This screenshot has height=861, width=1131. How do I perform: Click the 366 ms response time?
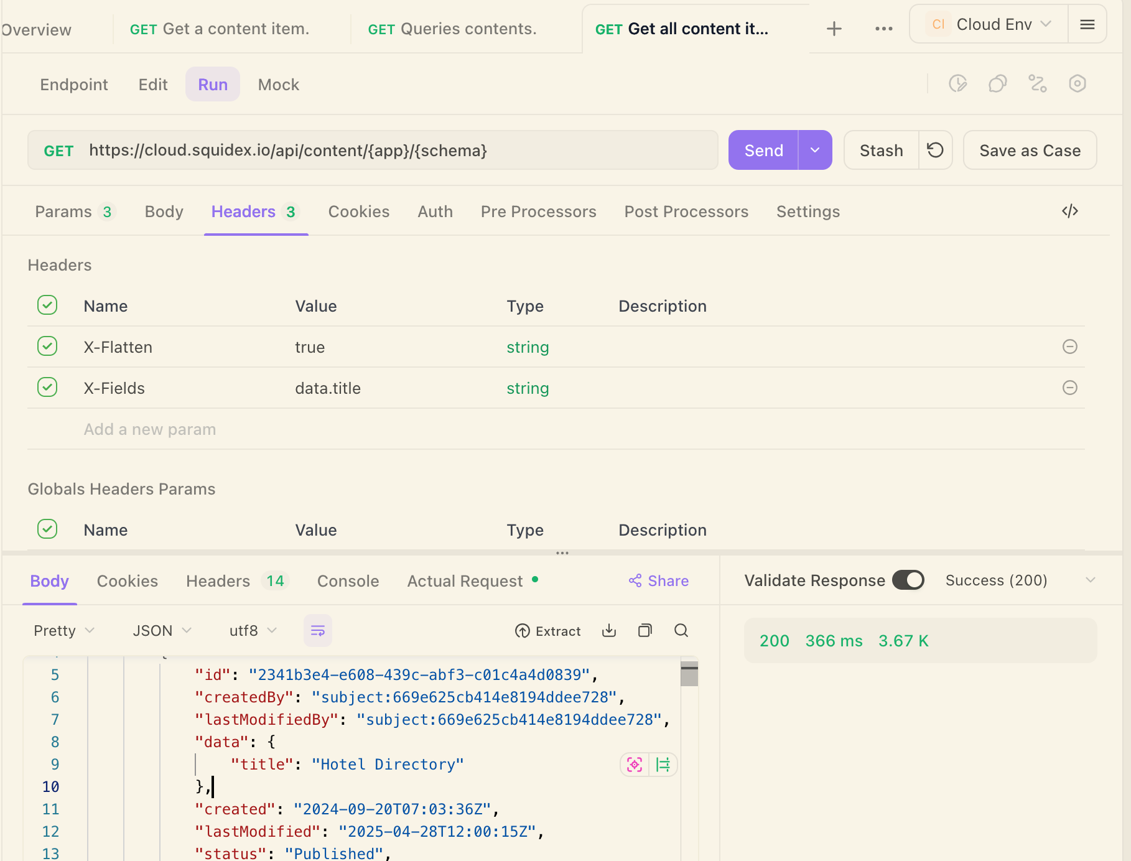[x=834, y=641]
